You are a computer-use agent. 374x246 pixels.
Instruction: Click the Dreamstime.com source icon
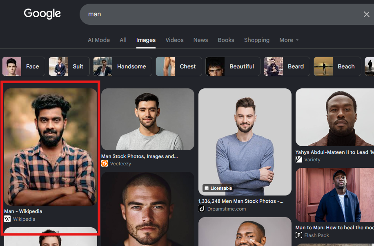point(202,209)
